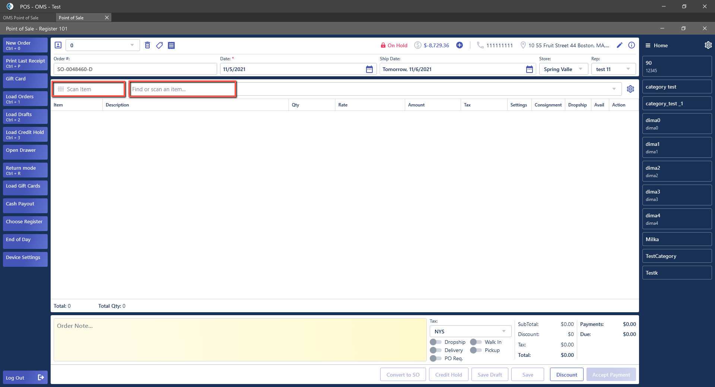Click the Choose Register button
This screenshot has width=715, height=387.
click(x=25, y=224)
